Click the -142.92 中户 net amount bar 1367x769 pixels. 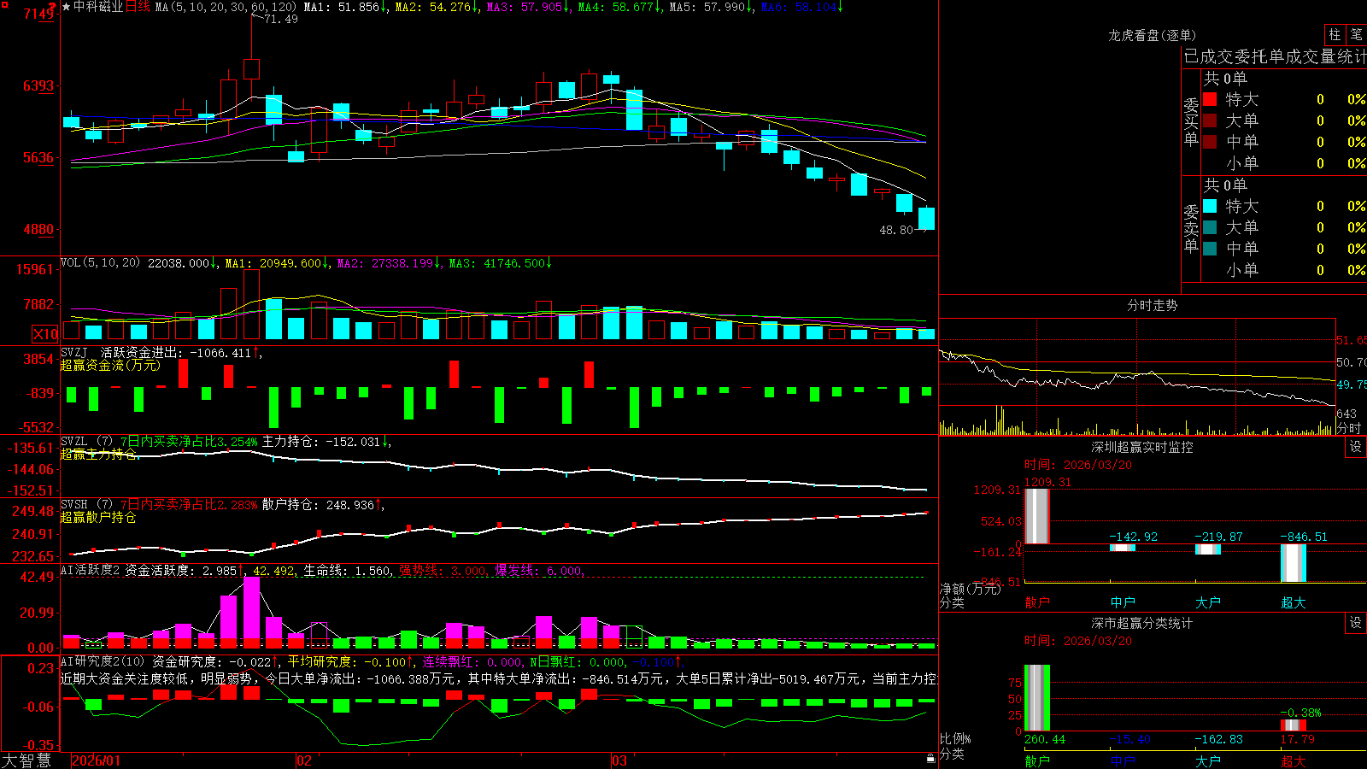1123,548
